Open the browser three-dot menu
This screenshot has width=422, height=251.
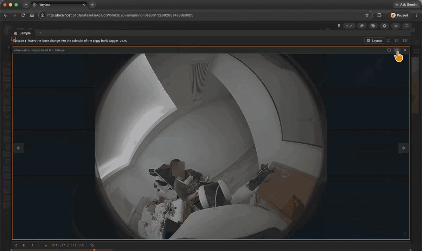point(416,15)
